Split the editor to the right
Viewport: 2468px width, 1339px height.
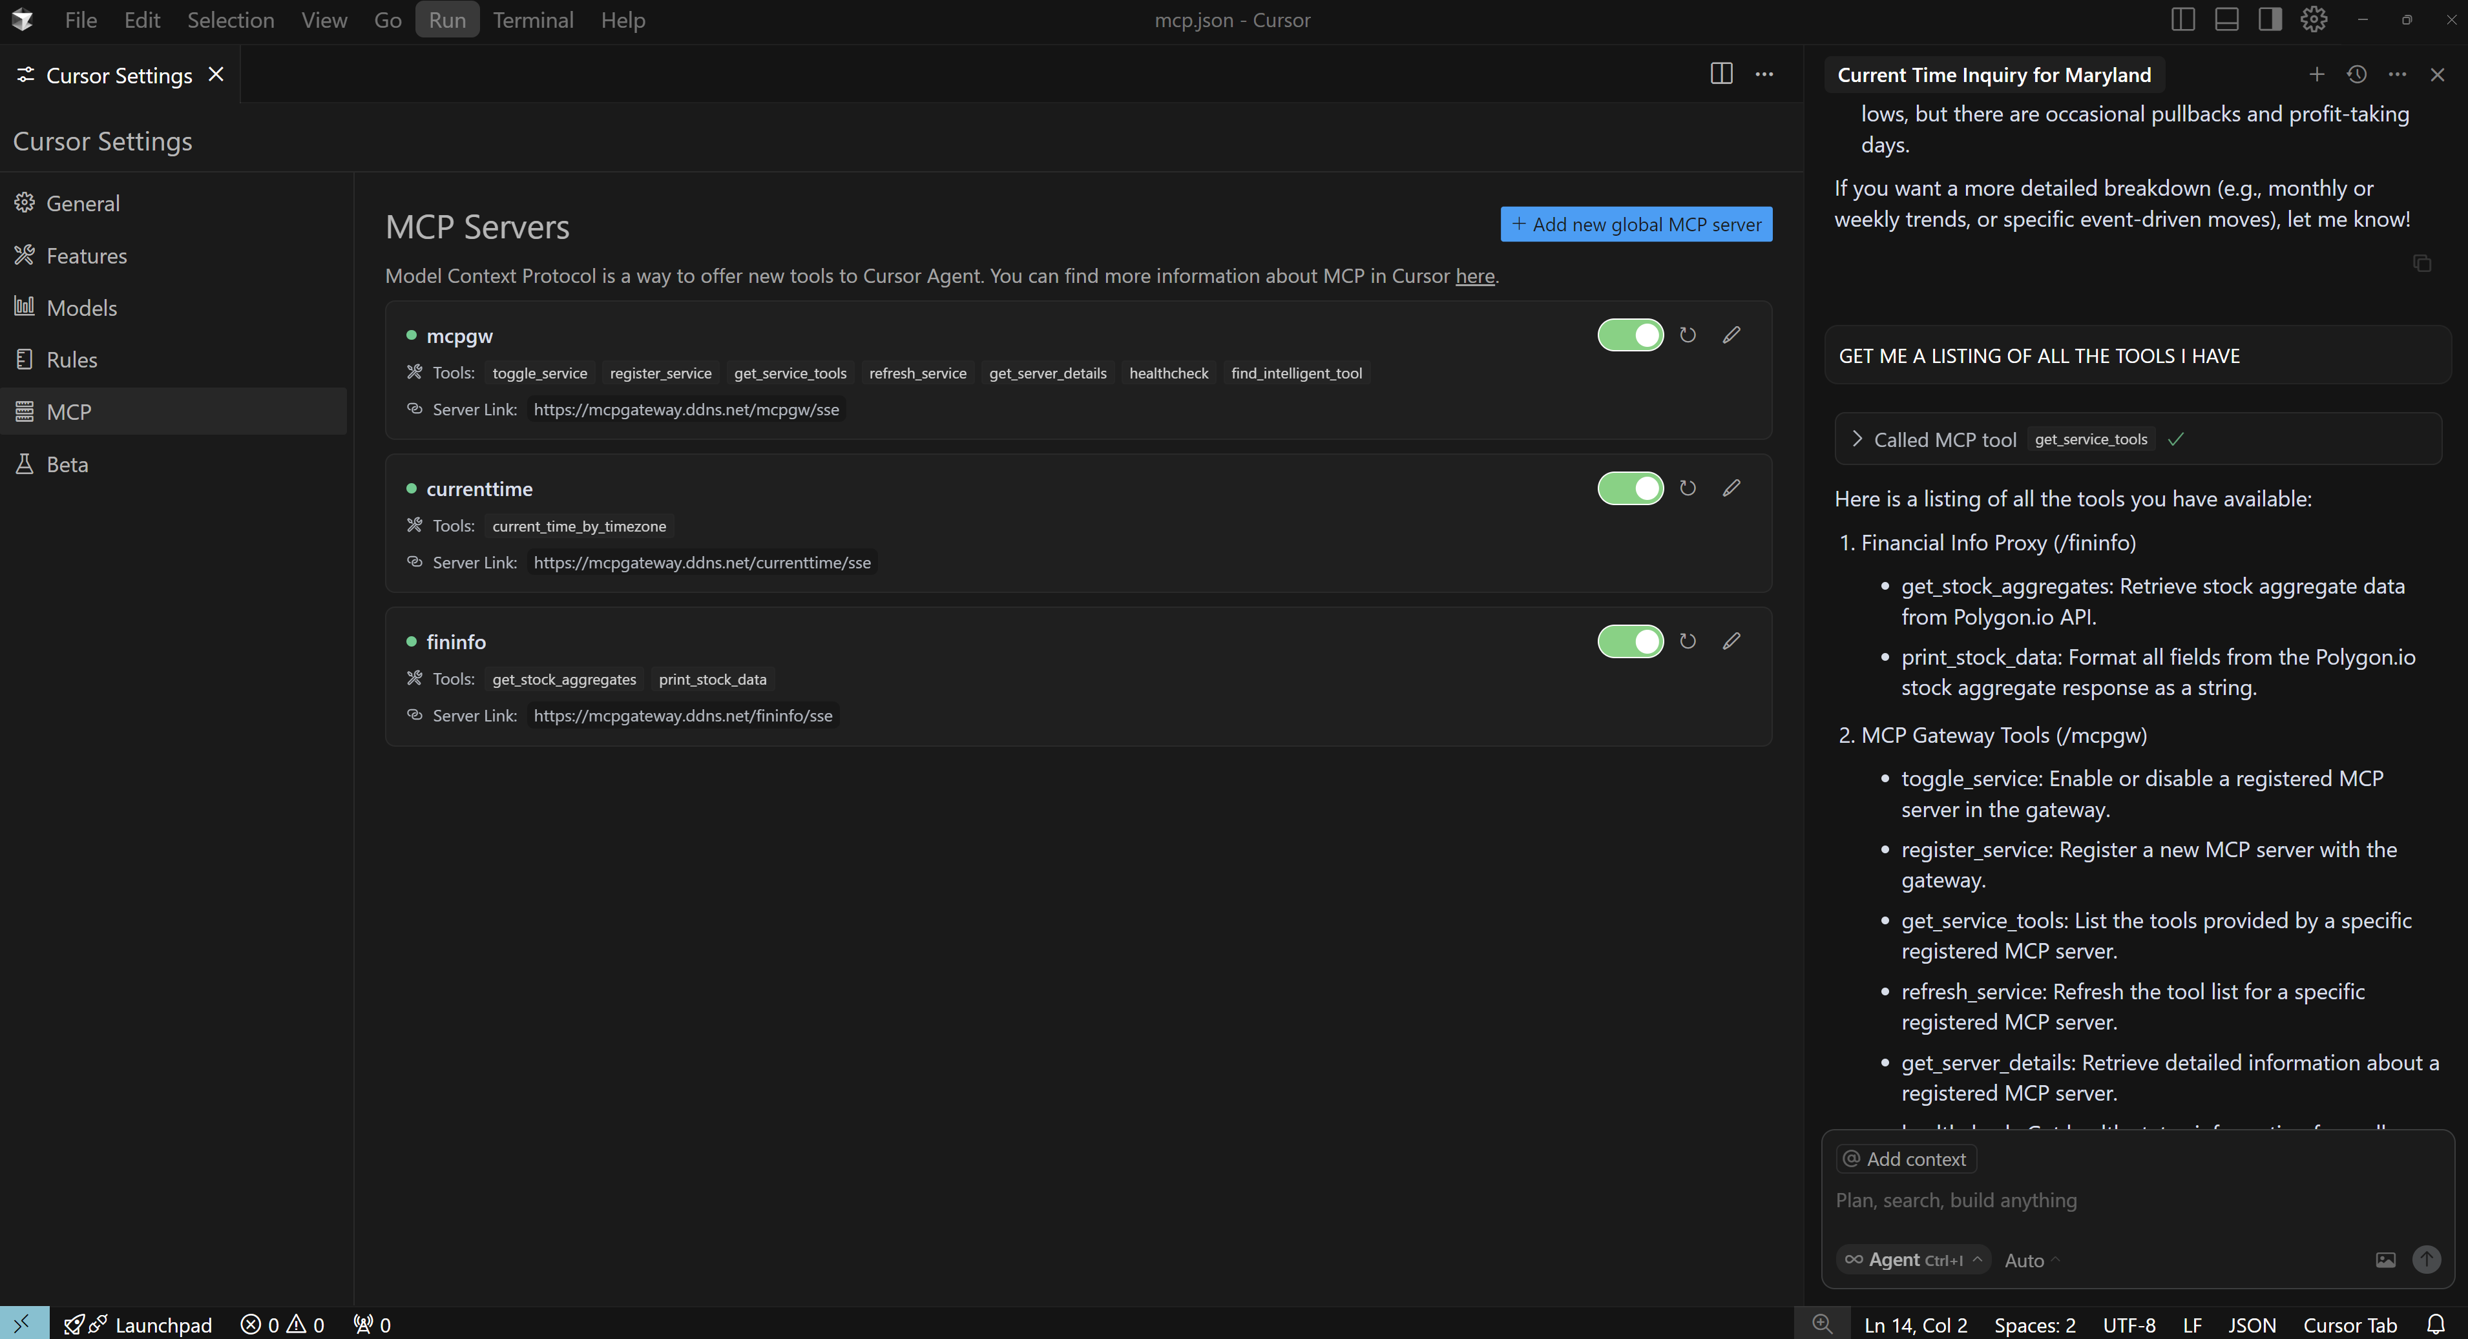click(1720, 74)
